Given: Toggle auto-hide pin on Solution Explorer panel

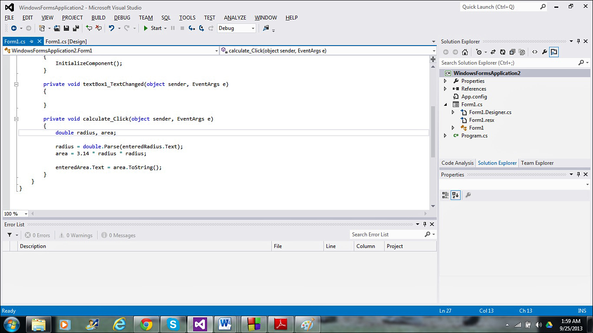Looking at the screenshot, I should 578,41.
